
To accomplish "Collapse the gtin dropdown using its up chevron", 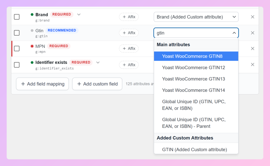I will click(x=234, y=33).
